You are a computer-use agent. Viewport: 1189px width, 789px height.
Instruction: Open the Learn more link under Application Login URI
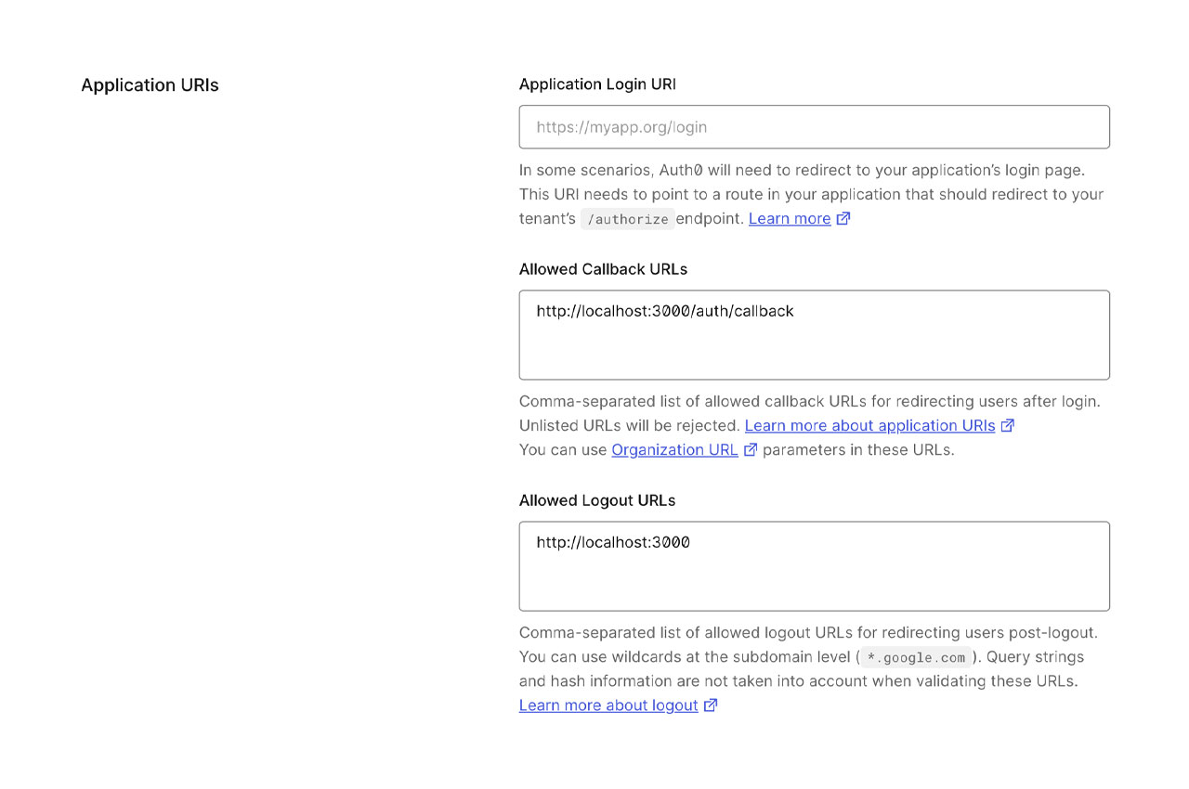click(789, 217)
